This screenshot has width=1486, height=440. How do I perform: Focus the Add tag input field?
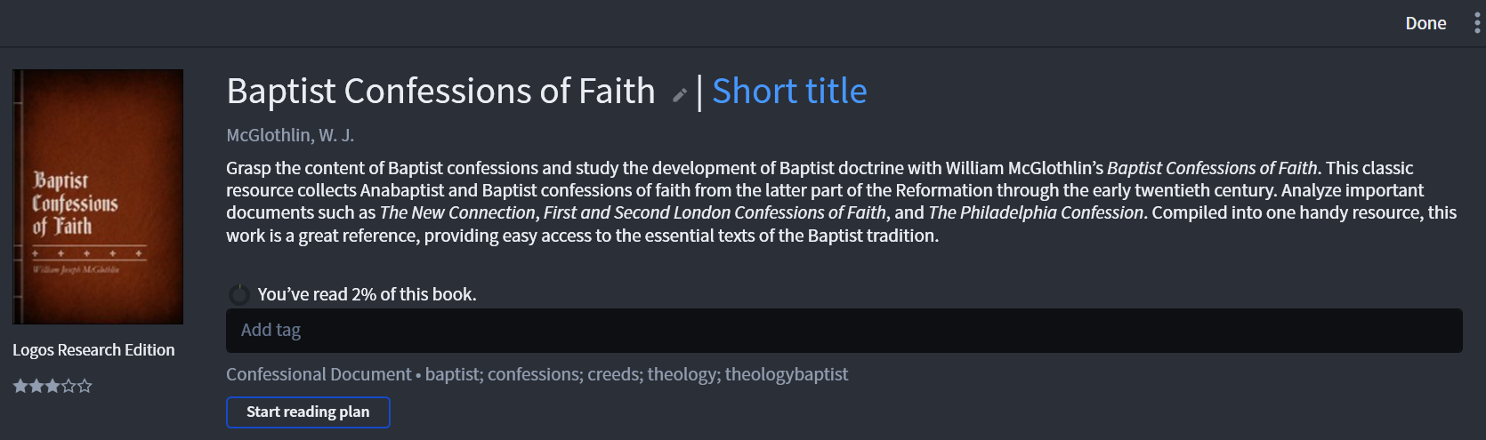[x=844, y=331]
